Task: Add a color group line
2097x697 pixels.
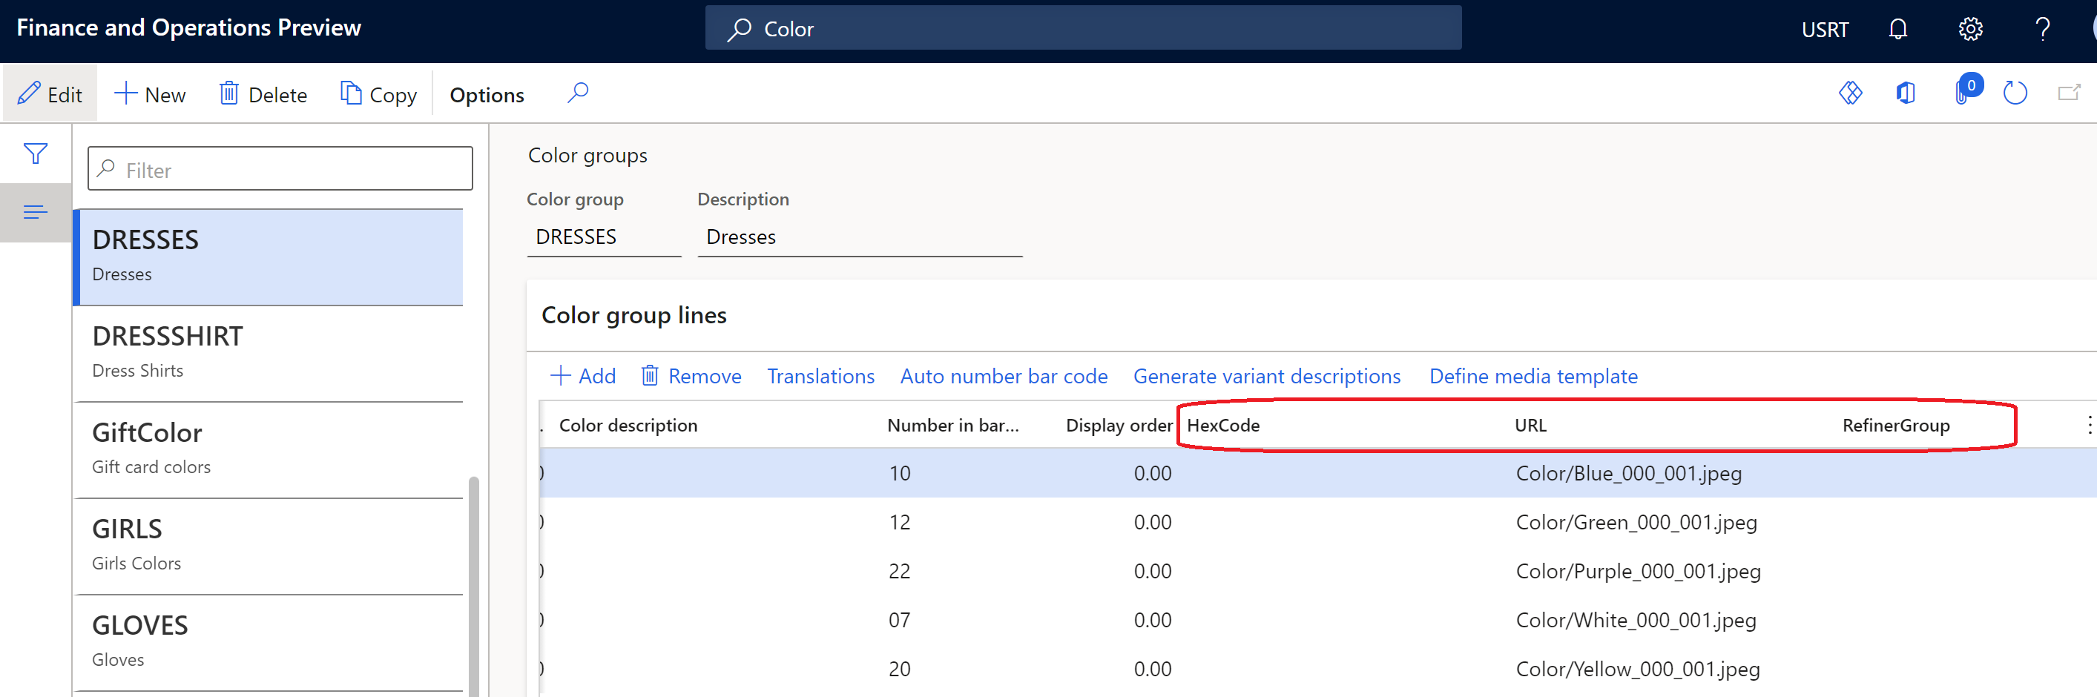Action: tap(583, 375)
